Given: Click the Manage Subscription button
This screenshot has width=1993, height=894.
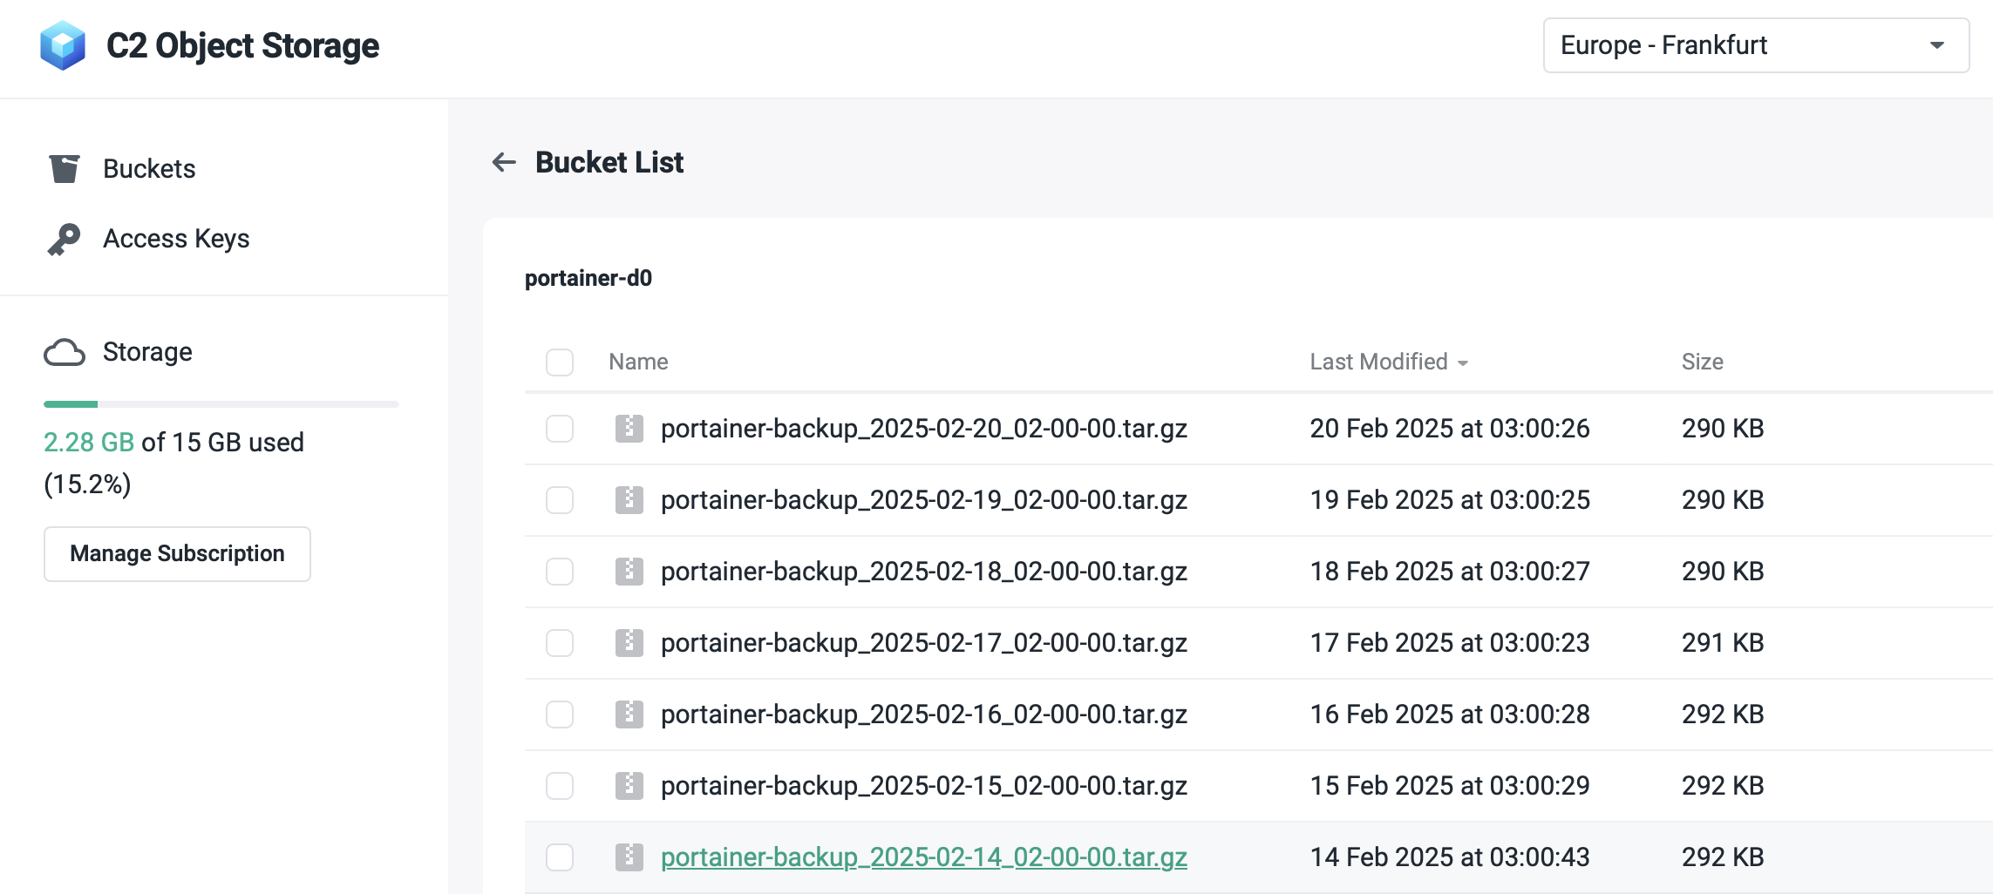Looking at the screenshot, I should pos(177,554).
